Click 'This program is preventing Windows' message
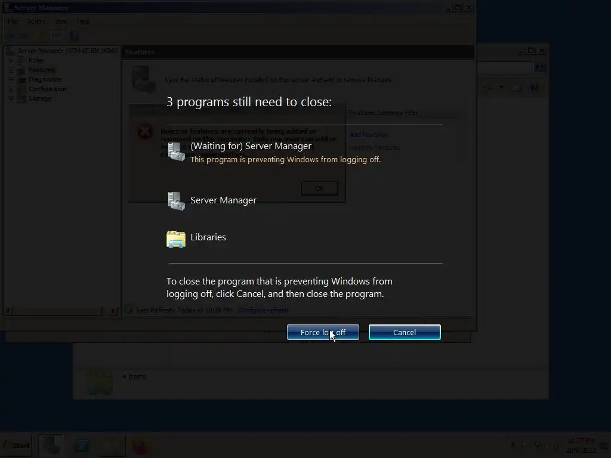611x458 pixels. point(285,160)
